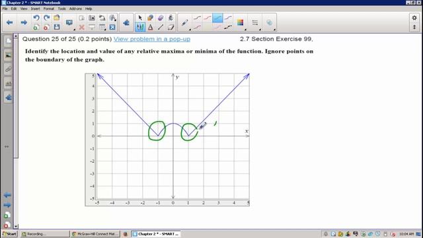Open the Add-ons menu

point(75,9)
